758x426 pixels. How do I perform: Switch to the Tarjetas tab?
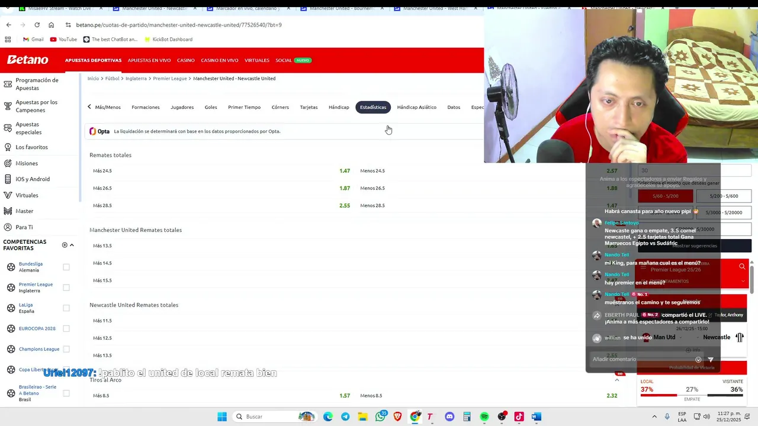(309, 107)
